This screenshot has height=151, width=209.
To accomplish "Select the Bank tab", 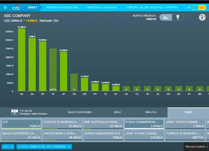I will pyautogui.click(x=188, y=112).
